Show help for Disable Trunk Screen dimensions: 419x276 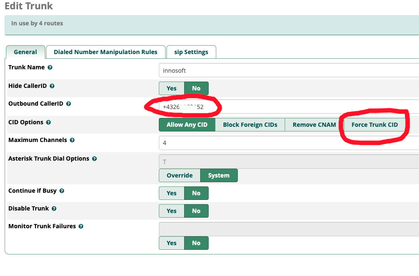tap(54, 209)
